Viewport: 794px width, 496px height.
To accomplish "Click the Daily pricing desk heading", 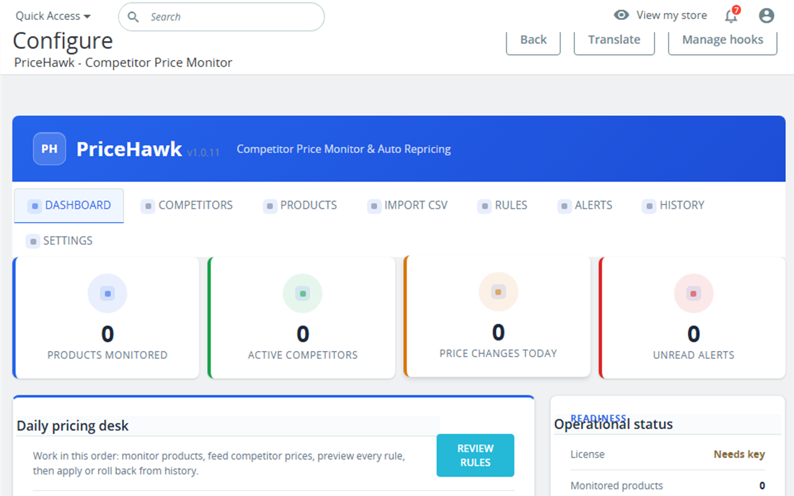I will pyautogui.click(x=73, y=426).
